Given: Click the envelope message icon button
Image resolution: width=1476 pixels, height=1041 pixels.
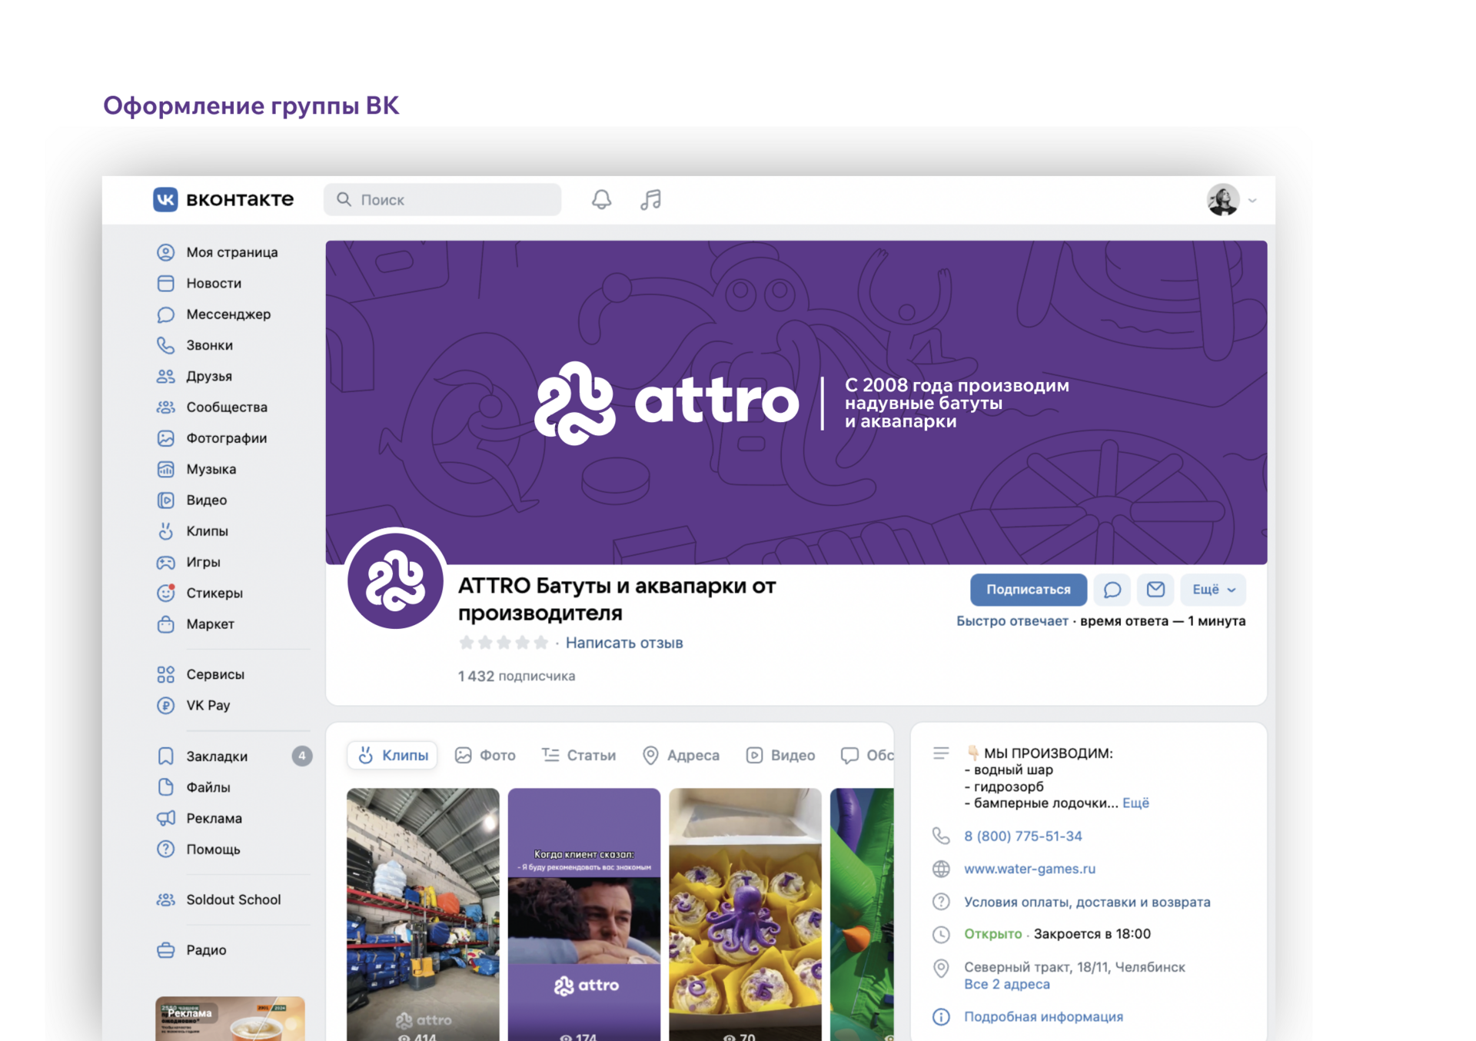Looking at the screenshot, I should [x=1155, y=590].
